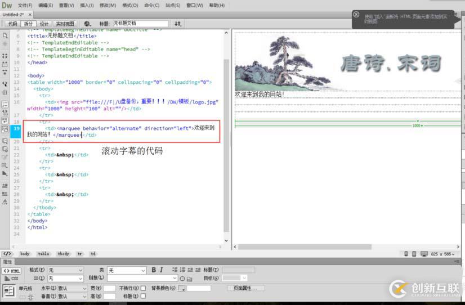Open the 垂直 vertical alignment dropdown

(x=73, y=296)
